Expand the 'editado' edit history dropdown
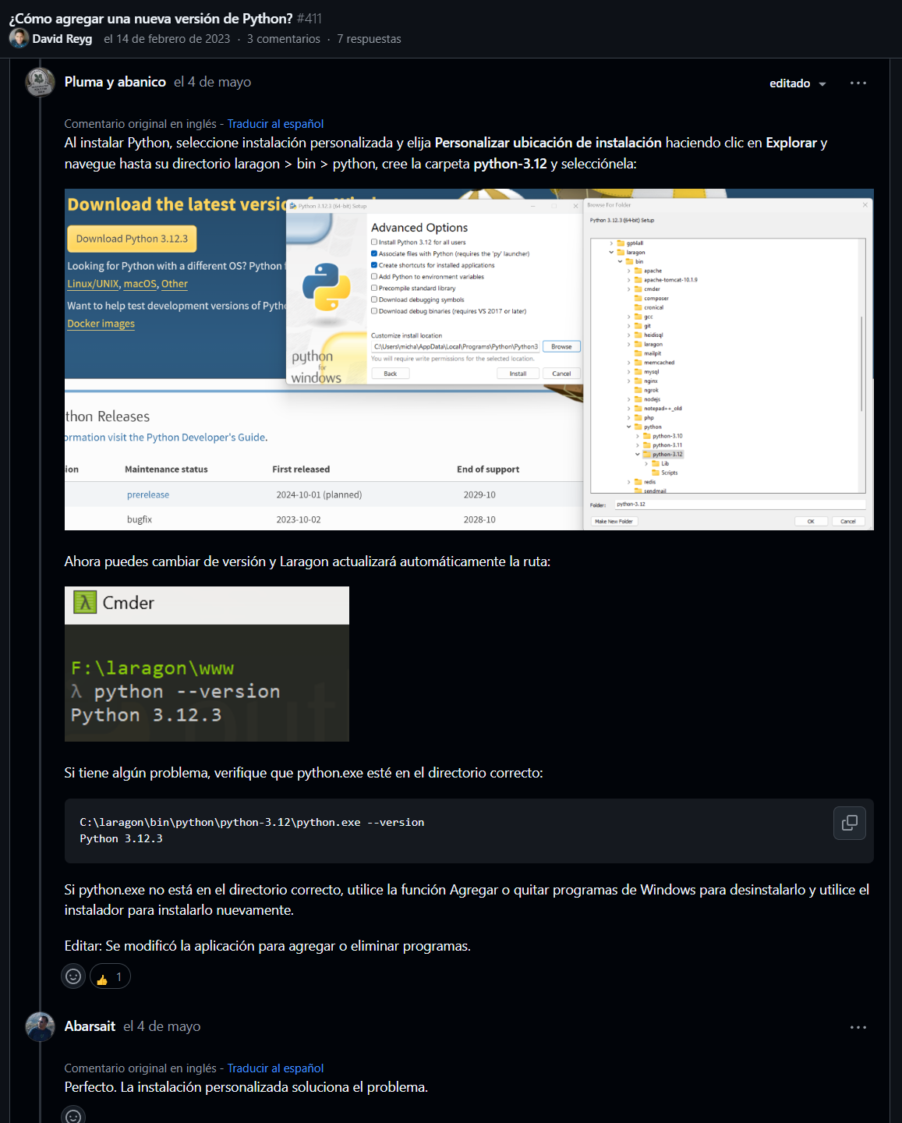 pos(798,83)
